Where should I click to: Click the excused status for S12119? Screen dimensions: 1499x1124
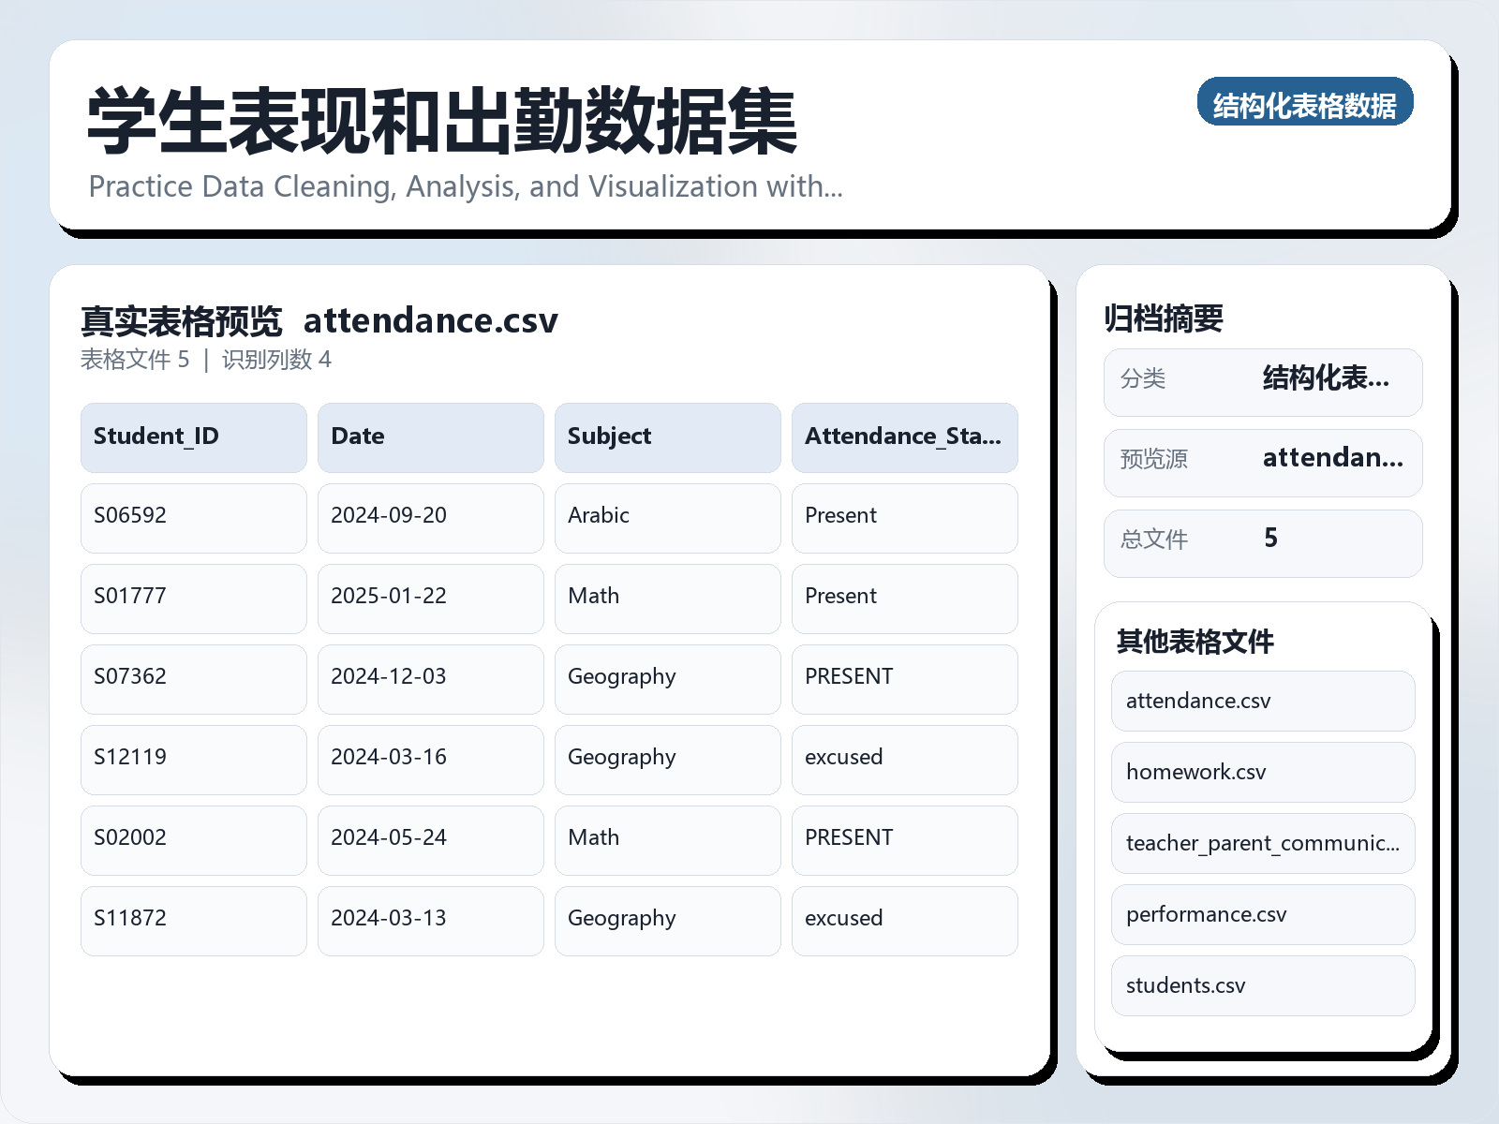tap(904, 759)
